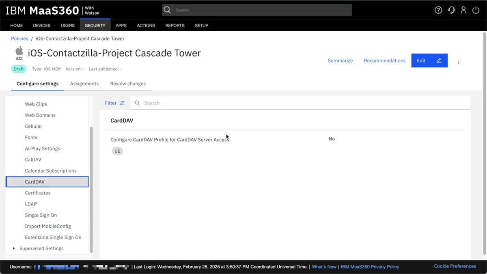
Task: Click 'Type: iOS MDM' text
Action: coord(47,69)
